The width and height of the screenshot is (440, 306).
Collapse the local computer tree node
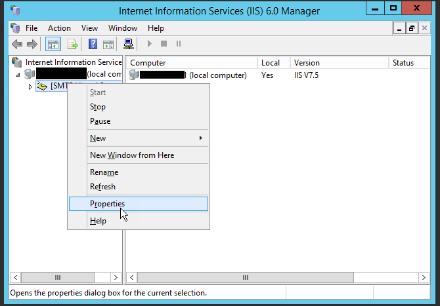pyautogui.click(x=18, y=75)
